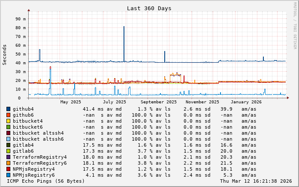Viewport: 299px width, 187px height.
Task: Click the July 2025 x-axis label
Action: tap(115, 102)
